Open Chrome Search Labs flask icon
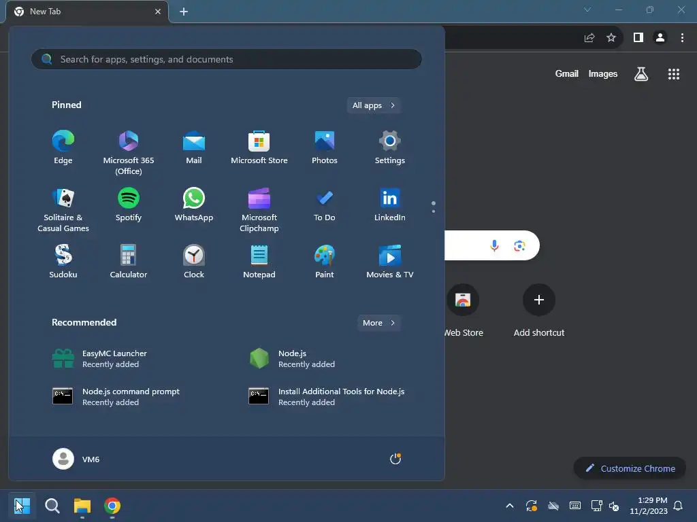Screen dimensions: 697x522 [641, 74]
